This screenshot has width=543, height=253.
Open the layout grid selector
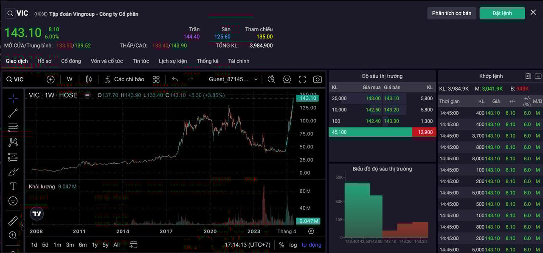coord(156,80)
